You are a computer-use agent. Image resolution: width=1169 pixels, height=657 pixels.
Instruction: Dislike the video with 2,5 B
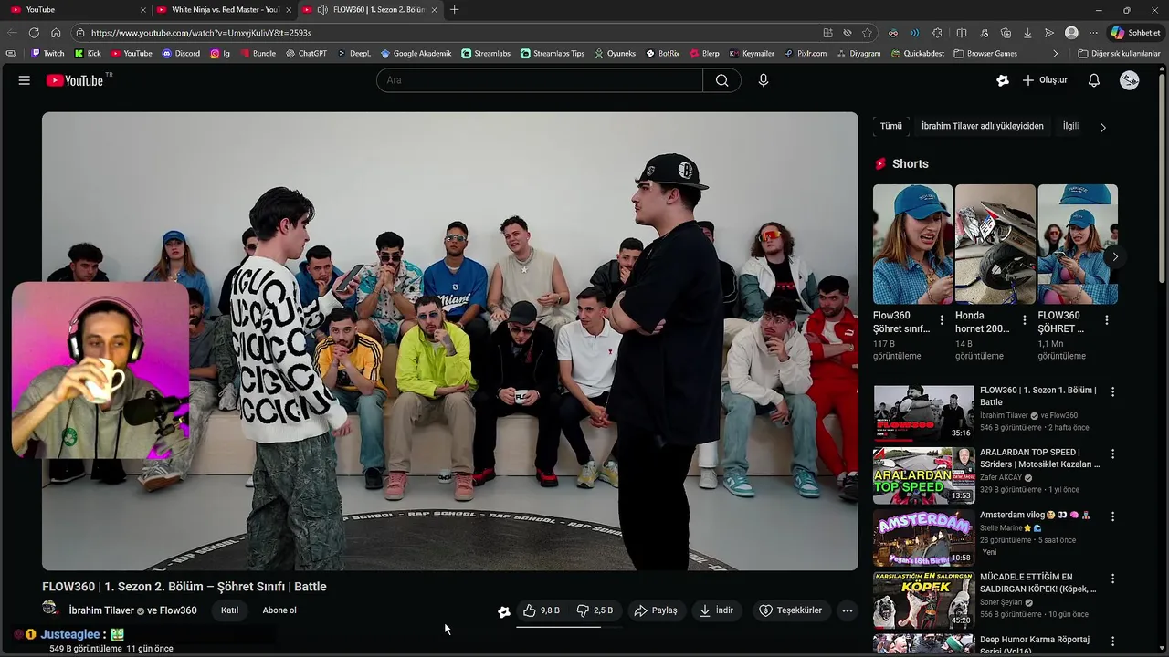(x=595, y=610)
